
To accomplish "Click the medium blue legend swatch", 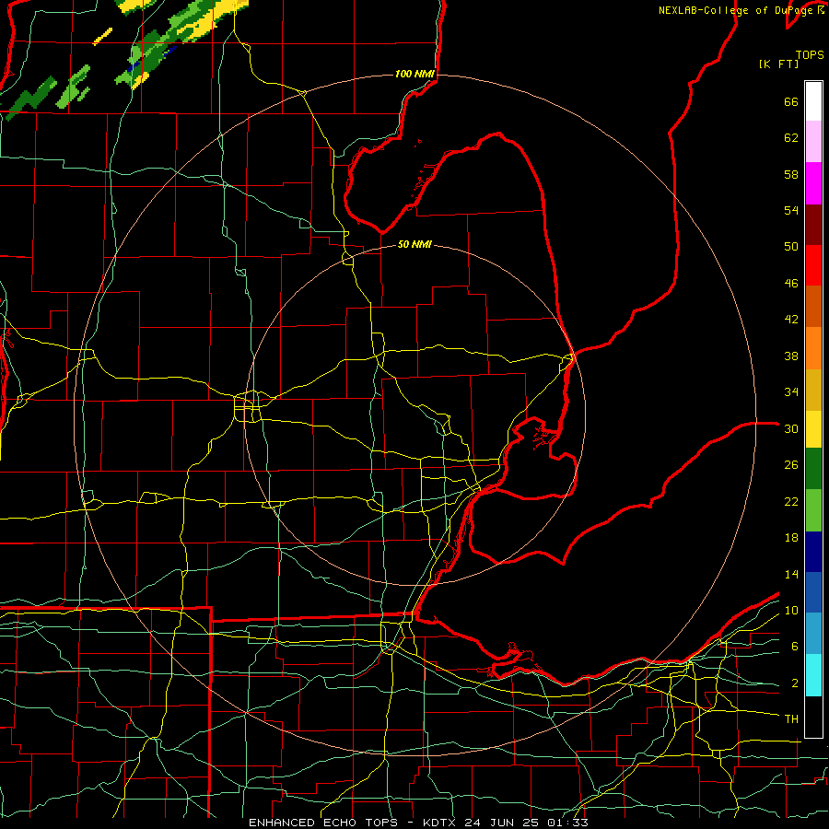I will point(813,592).
